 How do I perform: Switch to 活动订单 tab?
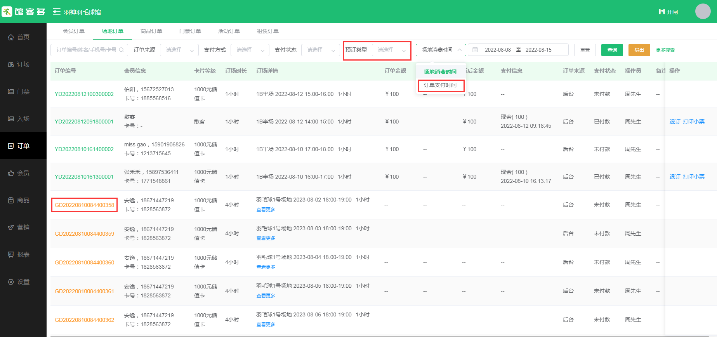(x=229, y=31)
